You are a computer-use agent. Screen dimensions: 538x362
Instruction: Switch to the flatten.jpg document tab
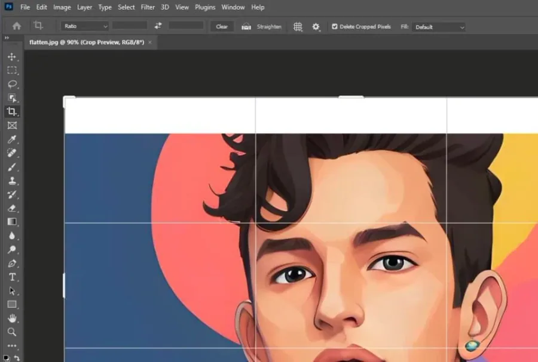click(x=87, y=42)
